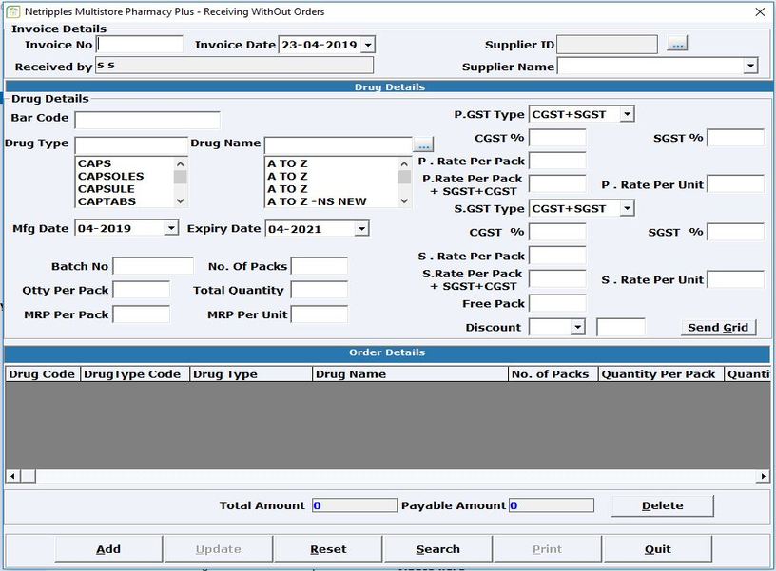Click the Order Details grid scroll-right arrow
Screen dimensions: 776x571
[x=763, y=476]
